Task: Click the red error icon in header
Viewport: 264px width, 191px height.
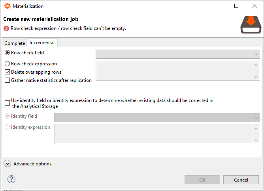Action: pyautogui.click(x=6, y=28)
